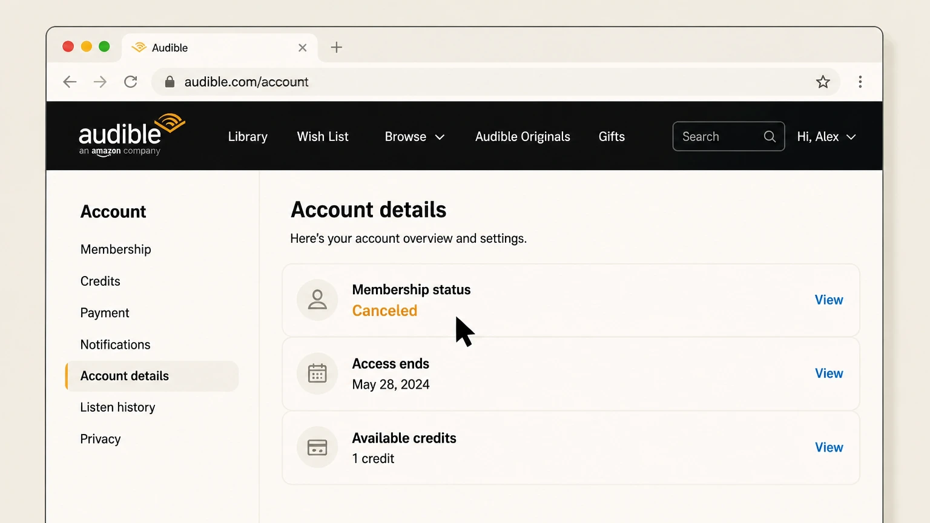Go to Audible Originals
930x523 pixels.
click(x=523, y=137)
